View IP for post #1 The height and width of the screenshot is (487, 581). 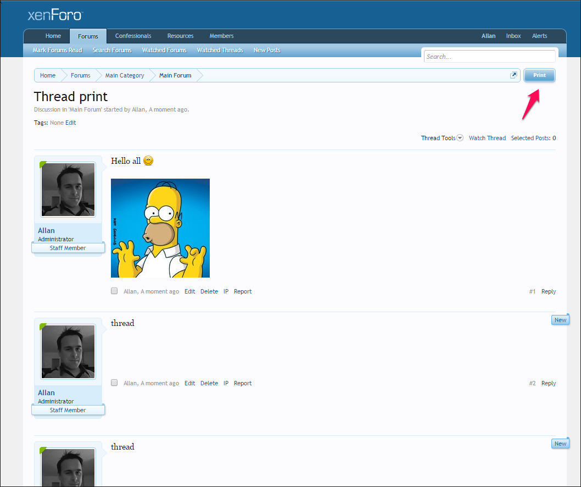pos(226,291)
